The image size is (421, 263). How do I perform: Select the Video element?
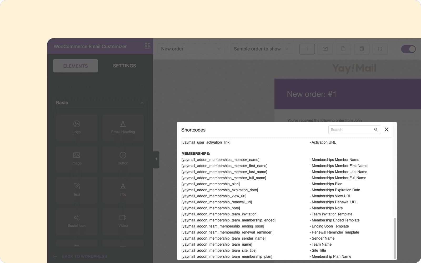point(123,221)
